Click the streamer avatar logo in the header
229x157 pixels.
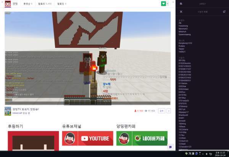[8, 4]
